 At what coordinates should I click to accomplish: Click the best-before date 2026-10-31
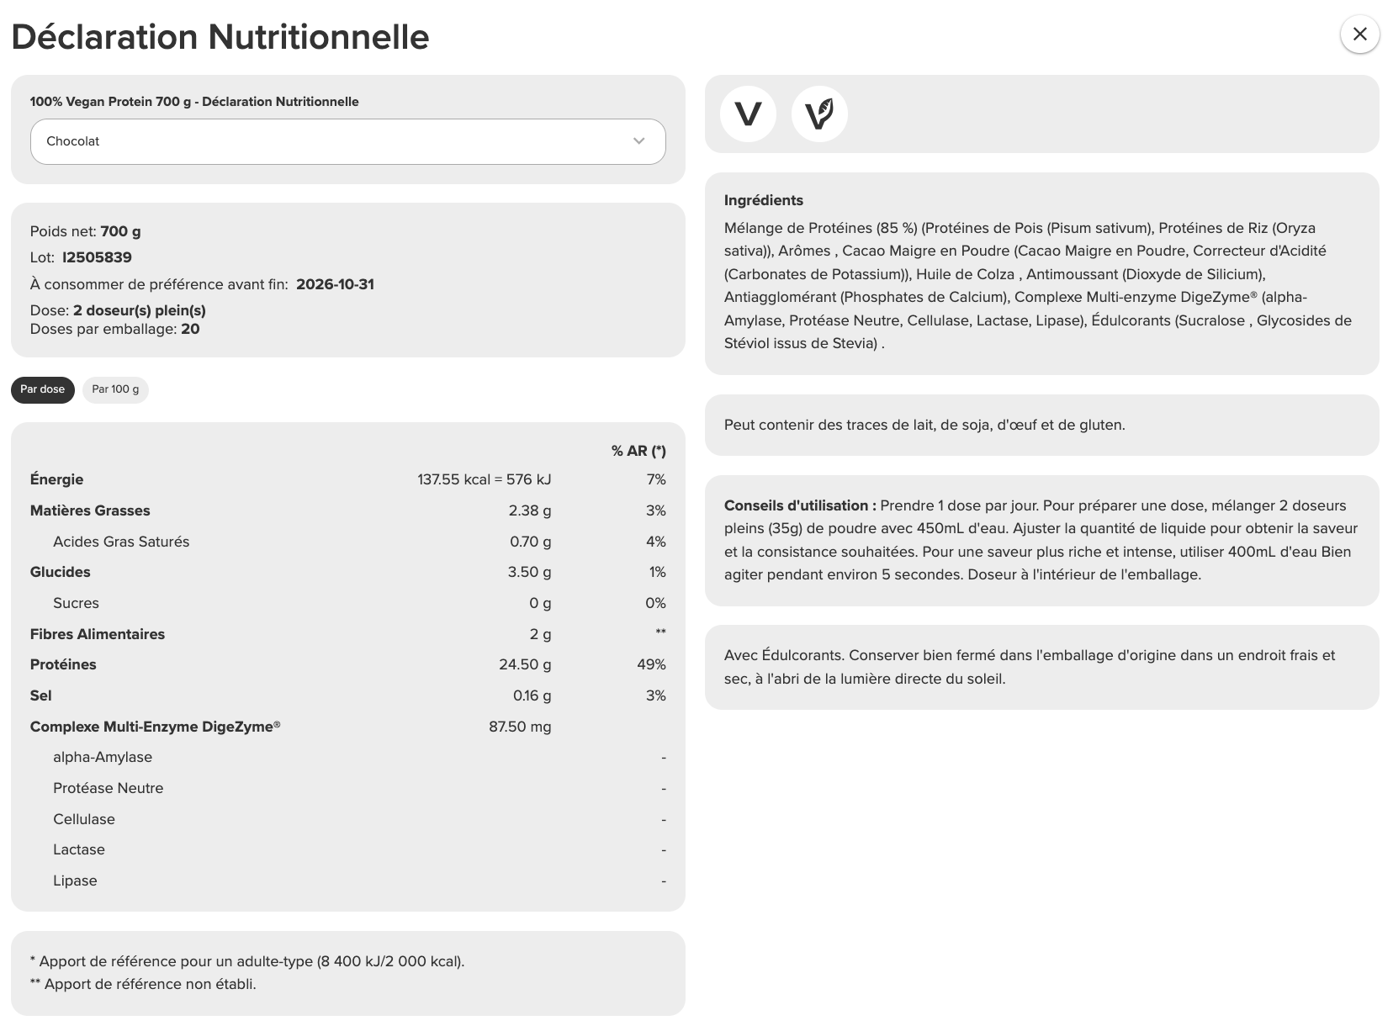335,284
